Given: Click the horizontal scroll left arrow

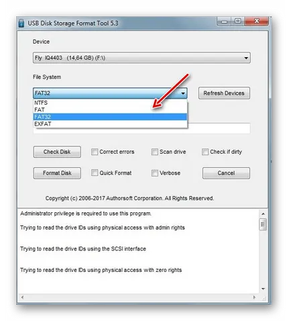Looking at the screenshot, I should click(22, 297).
